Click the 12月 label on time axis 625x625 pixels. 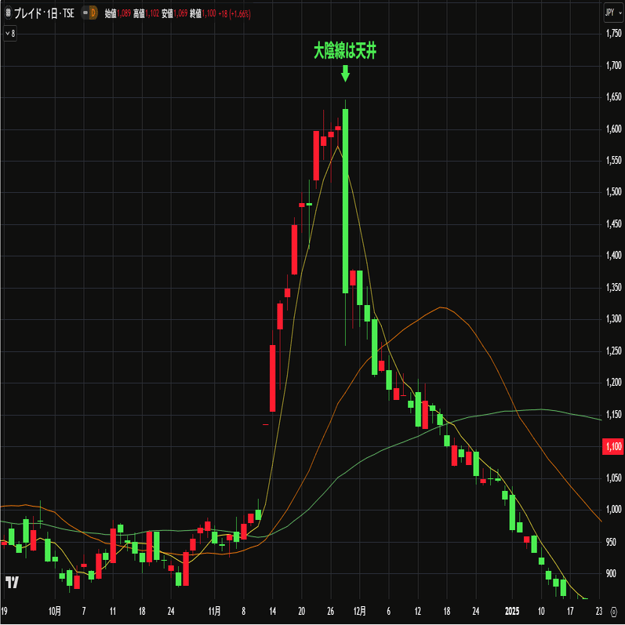(359, 611)
